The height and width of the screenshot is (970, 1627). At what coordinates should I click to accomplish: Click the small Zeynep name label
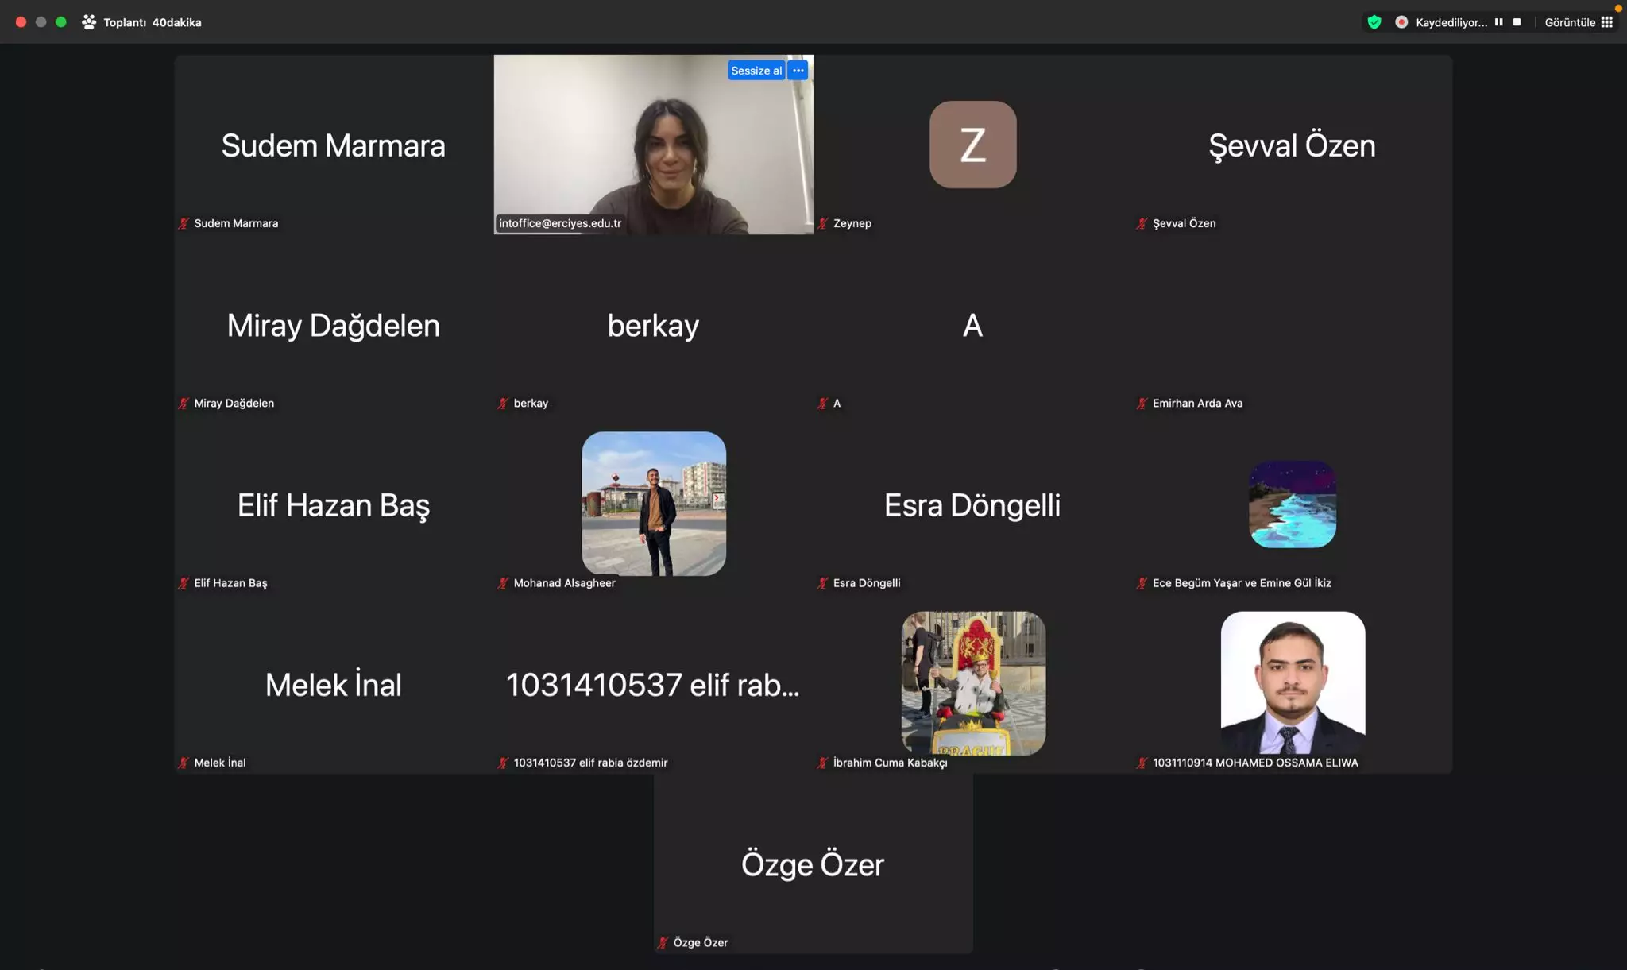(852, 223)
